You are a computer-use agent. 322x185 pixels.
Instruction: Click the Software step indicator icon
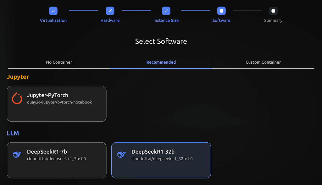[x=221, y=11]
